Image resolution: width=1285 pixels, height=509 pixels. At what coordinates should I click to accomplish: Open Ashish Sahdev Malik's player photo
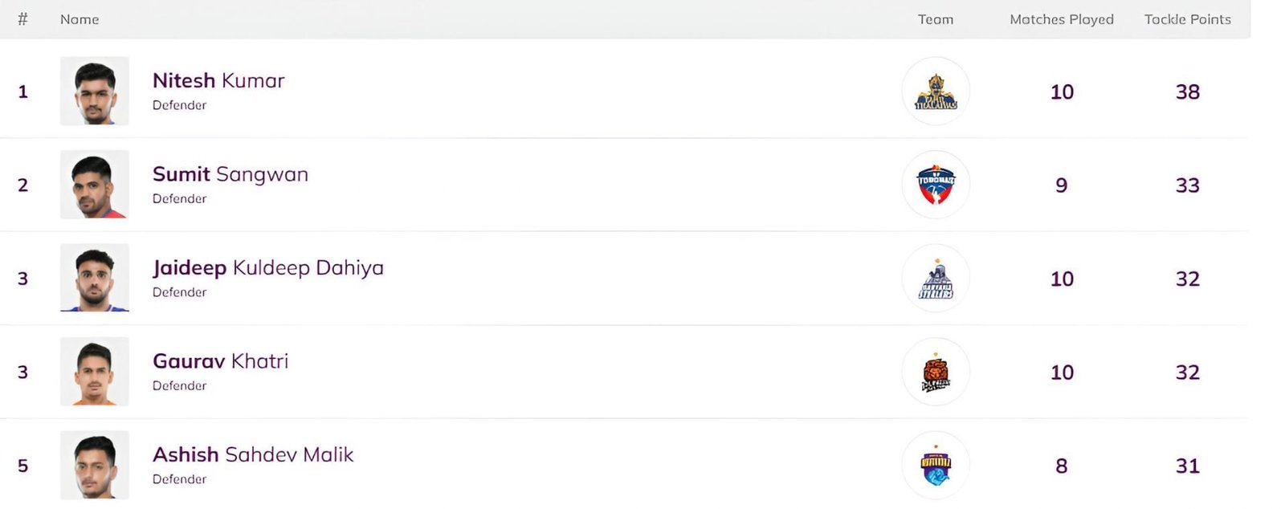[x=94, y=465]
